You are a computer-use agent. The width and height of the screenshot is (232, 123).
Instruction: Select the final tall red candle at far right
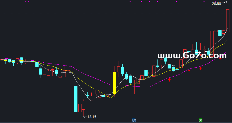(228, 20)
